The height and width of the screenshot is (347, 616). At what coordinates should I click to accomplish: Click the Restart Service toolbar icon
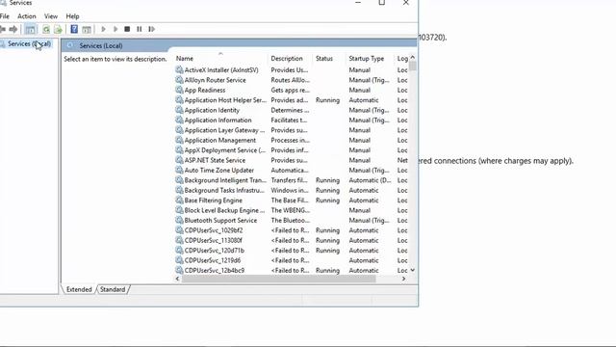151,29
